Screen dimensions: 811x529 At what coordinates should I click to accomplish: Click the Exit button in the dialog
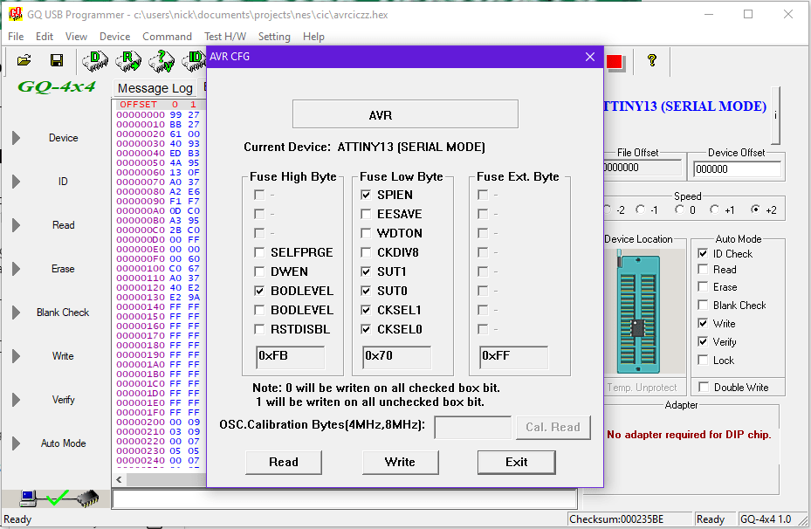516,462
